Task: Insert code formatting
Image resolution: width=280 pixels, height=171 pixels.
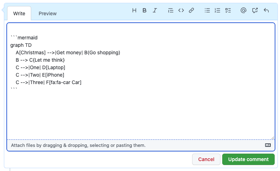Action: click(181, 10)
